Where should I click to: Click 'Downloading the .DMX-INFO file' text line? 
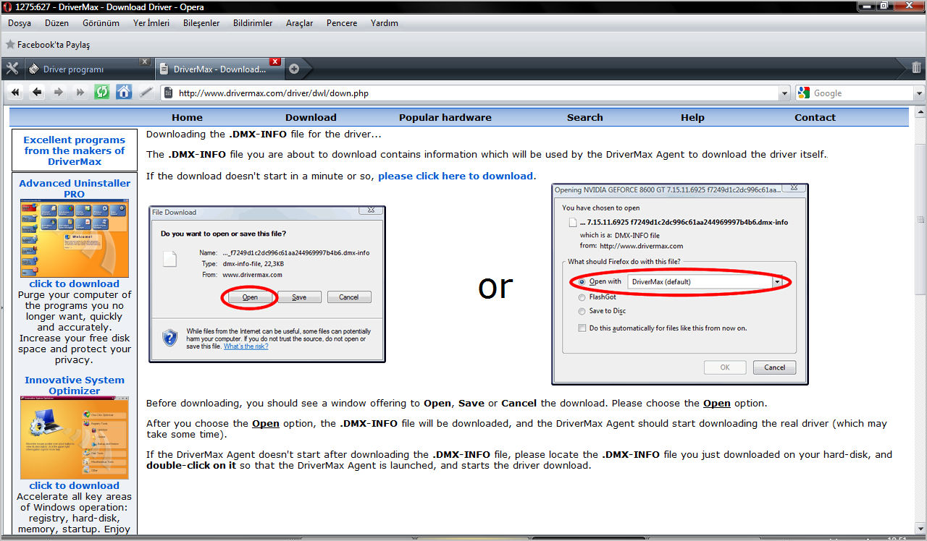click(264, 134)
